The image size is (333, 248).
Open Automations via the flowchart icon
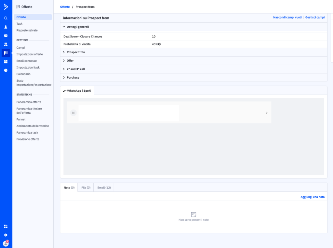(x=6, y=44)
